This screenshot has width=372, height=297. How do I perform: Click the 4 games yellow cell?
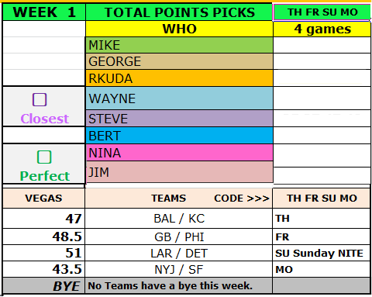tap(322, 29)
